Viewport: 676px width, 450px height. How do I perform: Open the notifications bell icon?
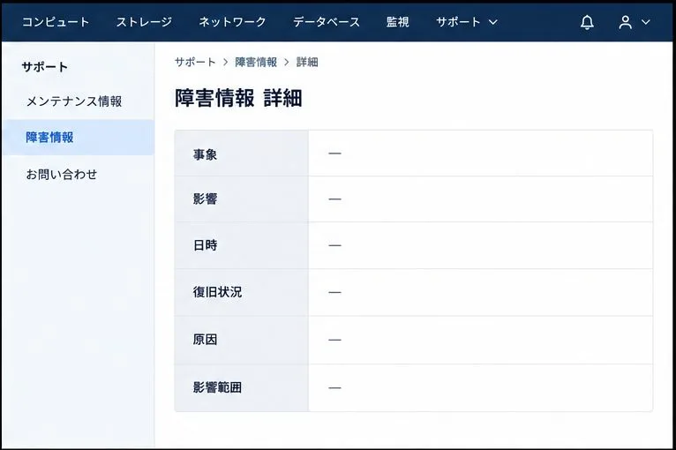click(587, 22)
